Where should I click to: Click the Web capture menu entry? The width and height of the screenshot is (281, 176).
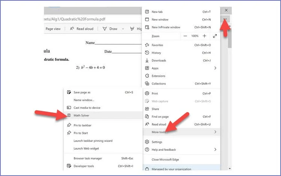[181, 101]
